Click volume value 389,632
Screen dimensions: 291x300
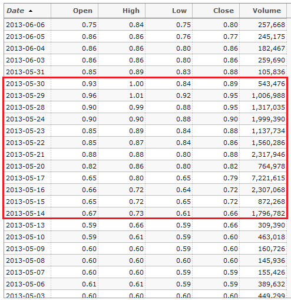(272, 284)
